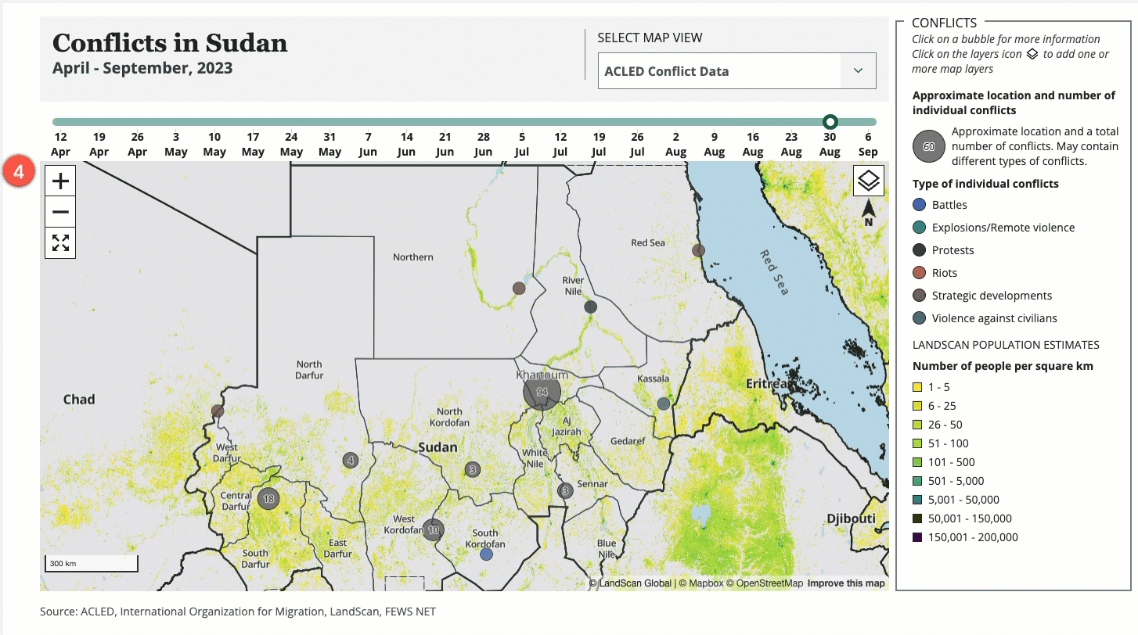
Task: Expand map view selector chevron arrow
Action: tap(858, 71)
